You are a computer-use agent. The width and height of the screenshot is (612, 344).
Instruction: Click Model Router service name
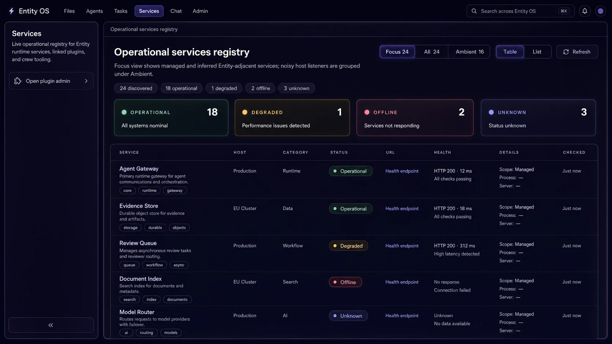[x=137, y=312]
